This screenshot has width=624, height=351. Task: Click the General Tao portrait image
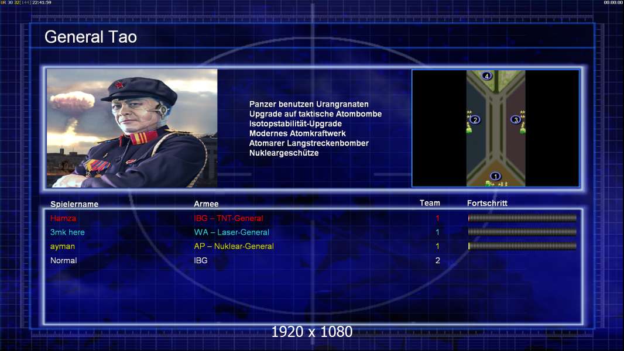[x=132, y=128]
